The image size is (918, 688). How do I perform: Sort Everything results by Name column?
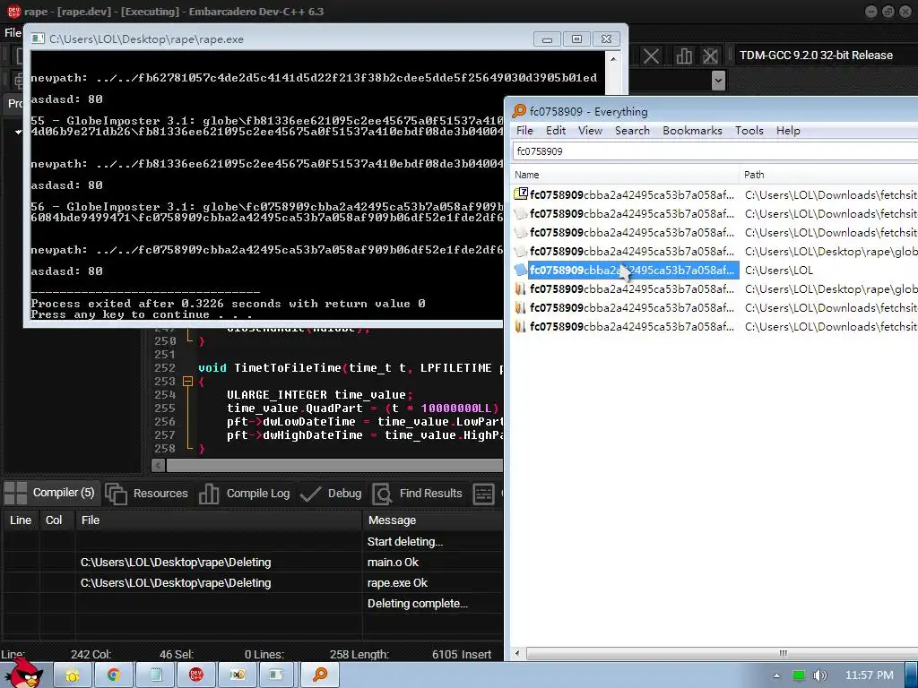[625, 175]
